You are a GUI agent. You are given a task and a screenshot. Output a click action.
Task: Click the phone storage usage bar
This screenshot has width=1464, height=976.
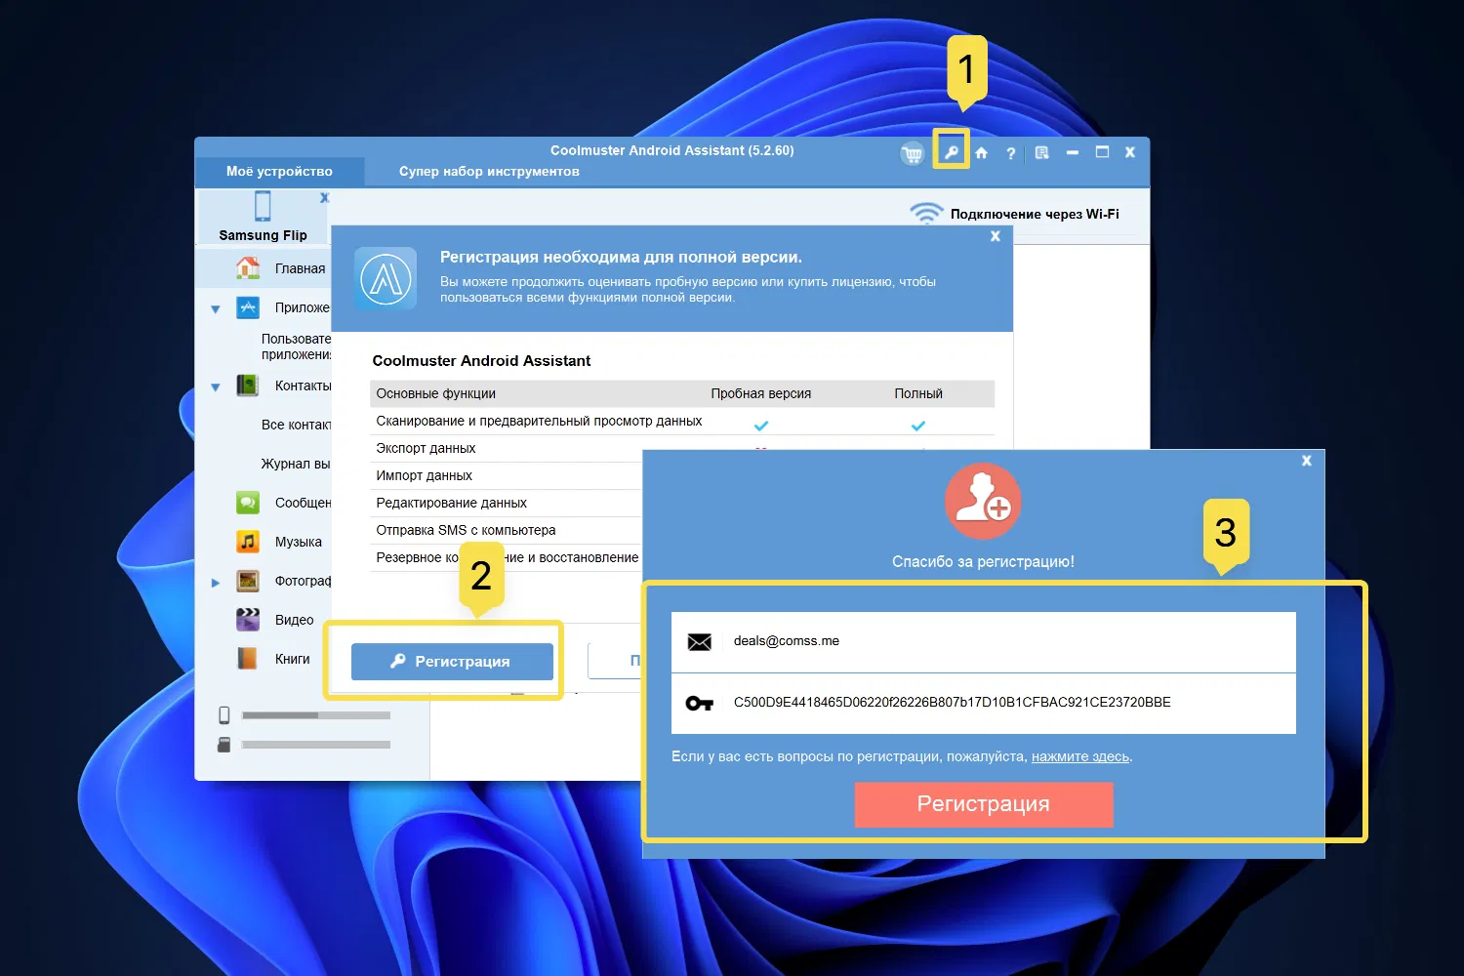coord(316,715)
